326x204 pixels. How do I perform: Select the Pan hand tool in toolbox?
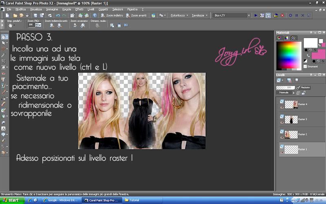(x=4, y=37)
